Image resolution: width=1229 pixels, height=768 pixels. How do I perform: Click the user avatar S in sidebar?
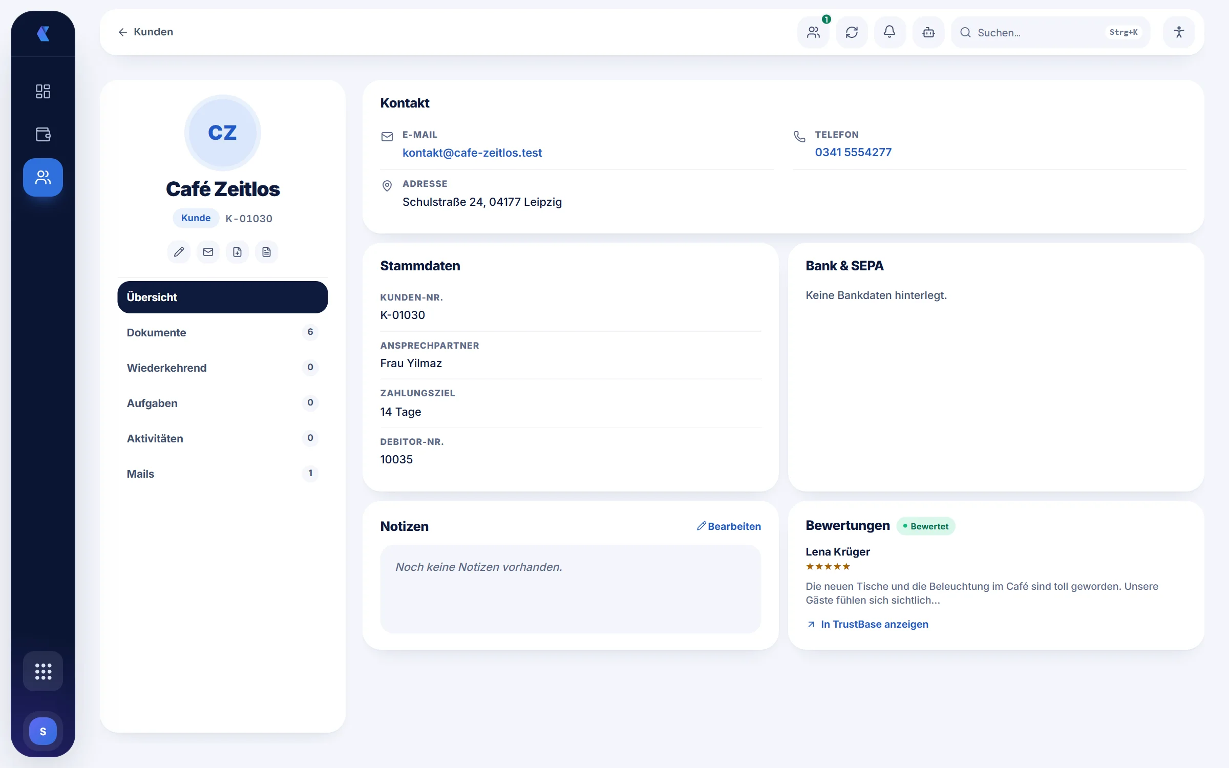(43, 731)
